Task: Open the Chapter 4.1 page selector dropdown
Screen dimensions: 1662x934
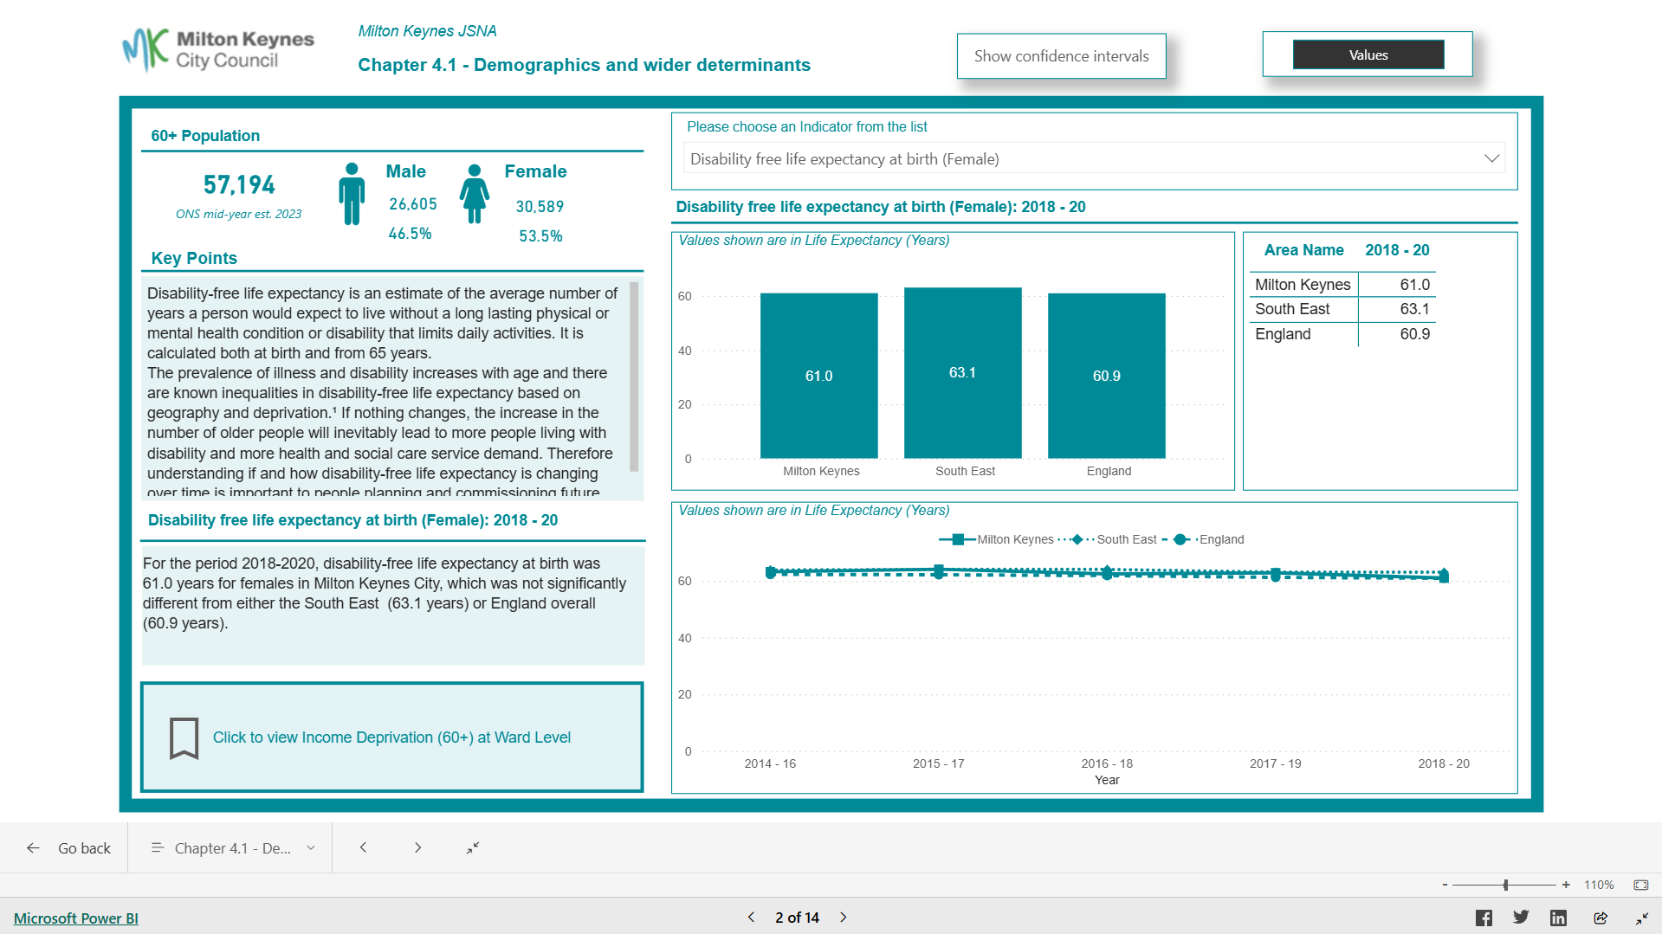Action: pos(232,848)
